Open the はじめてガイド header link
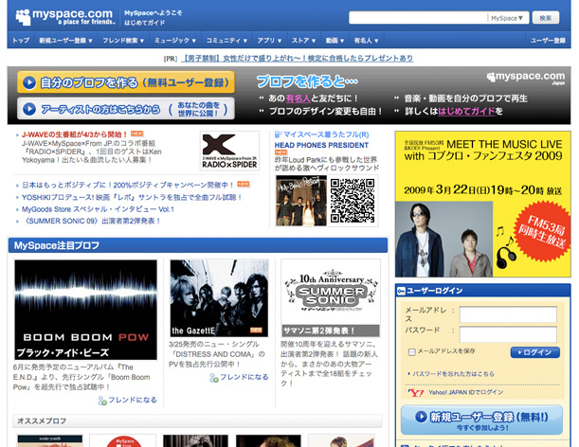The image size is (579, 447). click(x=145, y=23)
